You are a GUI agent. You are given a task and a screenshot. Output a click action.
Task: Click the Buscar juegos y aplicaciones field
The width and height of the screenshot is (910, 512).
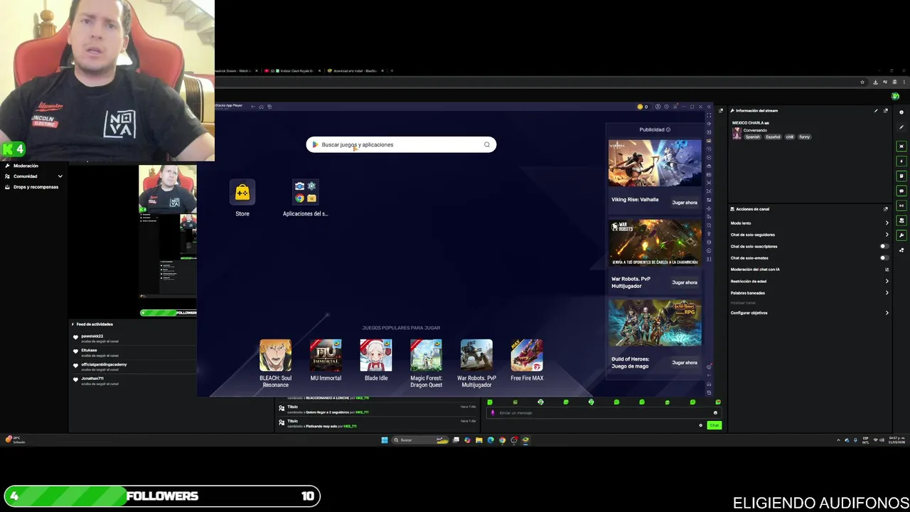(401, 144)
